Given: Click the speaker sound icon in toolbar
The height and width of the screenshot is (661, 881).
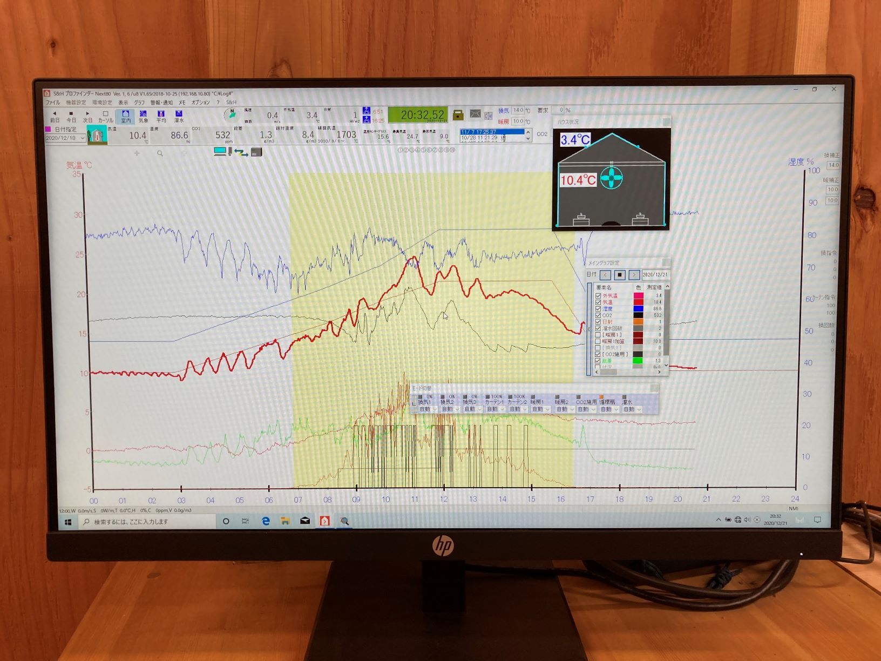Looking at the screenshot, I should [x=488, y=116].
